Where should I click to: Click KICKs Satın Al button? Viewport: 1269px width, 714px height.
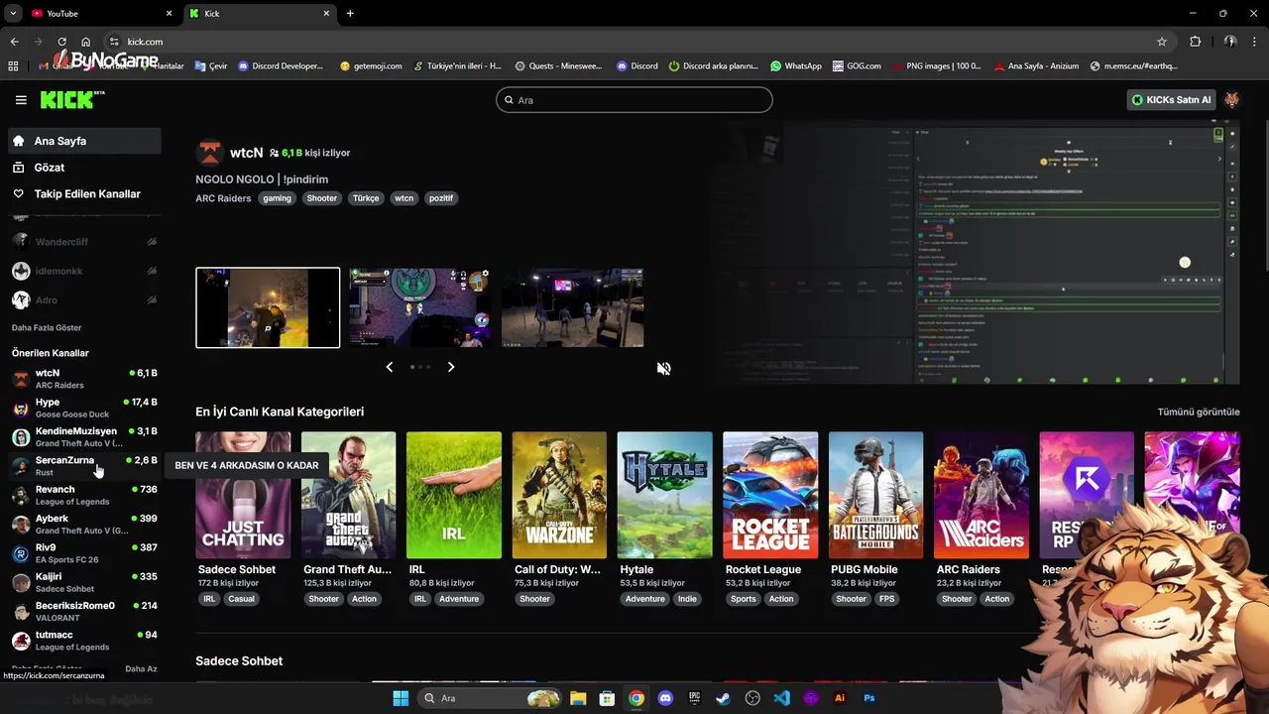pos(1173,100)
